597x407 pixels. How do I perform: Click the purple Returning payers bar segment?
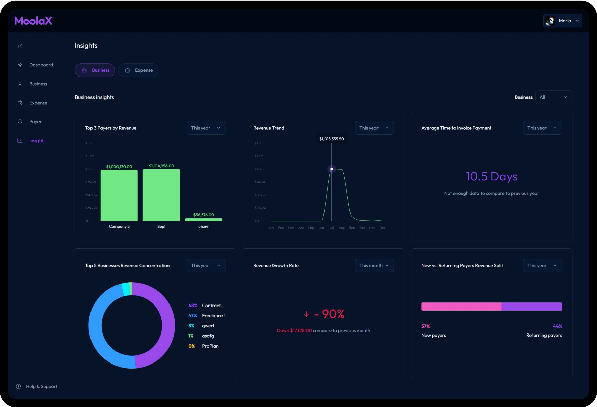(532, 307)
